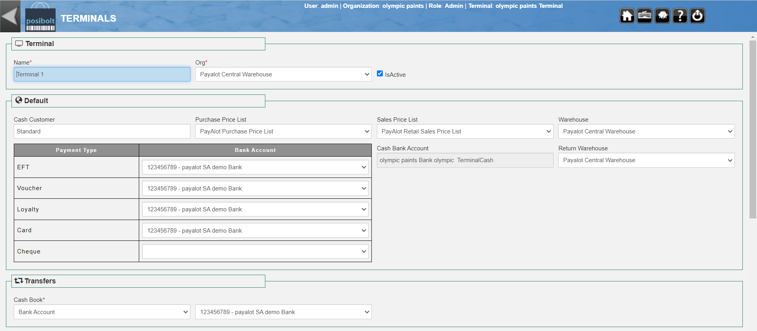The image size is (757, 331).
Task: Click the logout power icon
Action: tap(697, 16)
